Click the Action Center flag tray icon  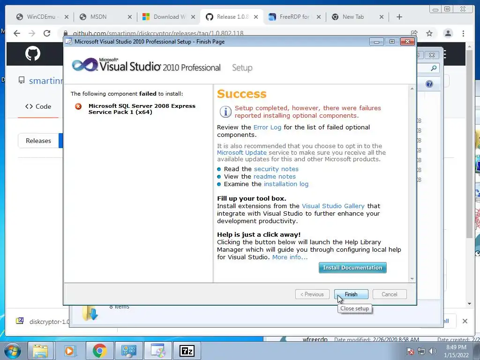[x=410, y=351]
